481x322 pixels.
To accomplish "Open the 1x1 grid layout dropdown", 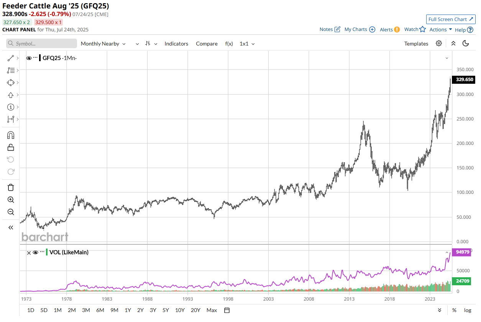I will pyautogui.click(x=247, y=44).
